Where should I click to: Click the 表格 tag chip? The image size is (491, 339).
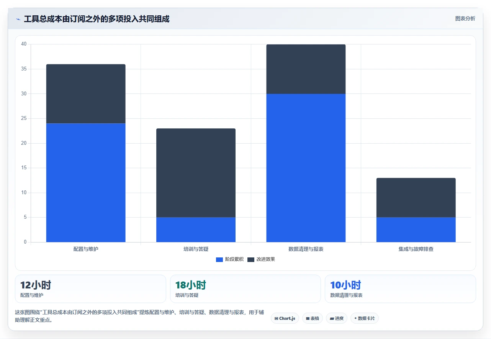click(313, 318)
